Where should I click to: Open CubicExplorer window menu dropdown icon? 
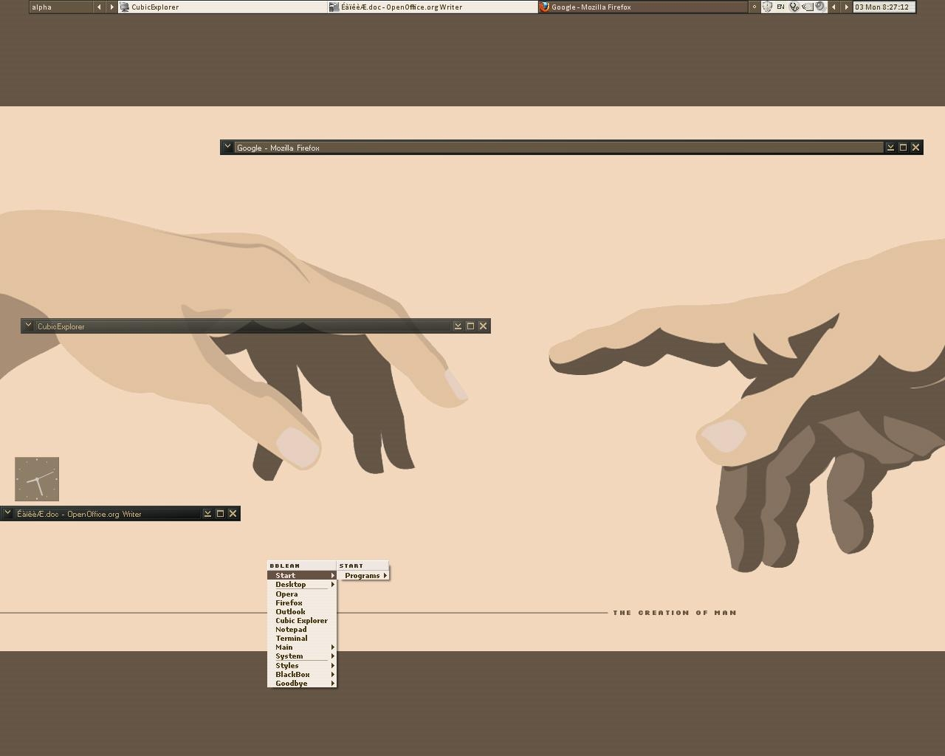[28, 326]
